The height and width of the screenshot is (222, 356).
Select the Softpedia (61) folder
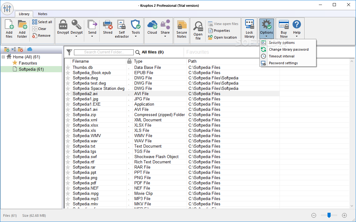click(31, 69)
